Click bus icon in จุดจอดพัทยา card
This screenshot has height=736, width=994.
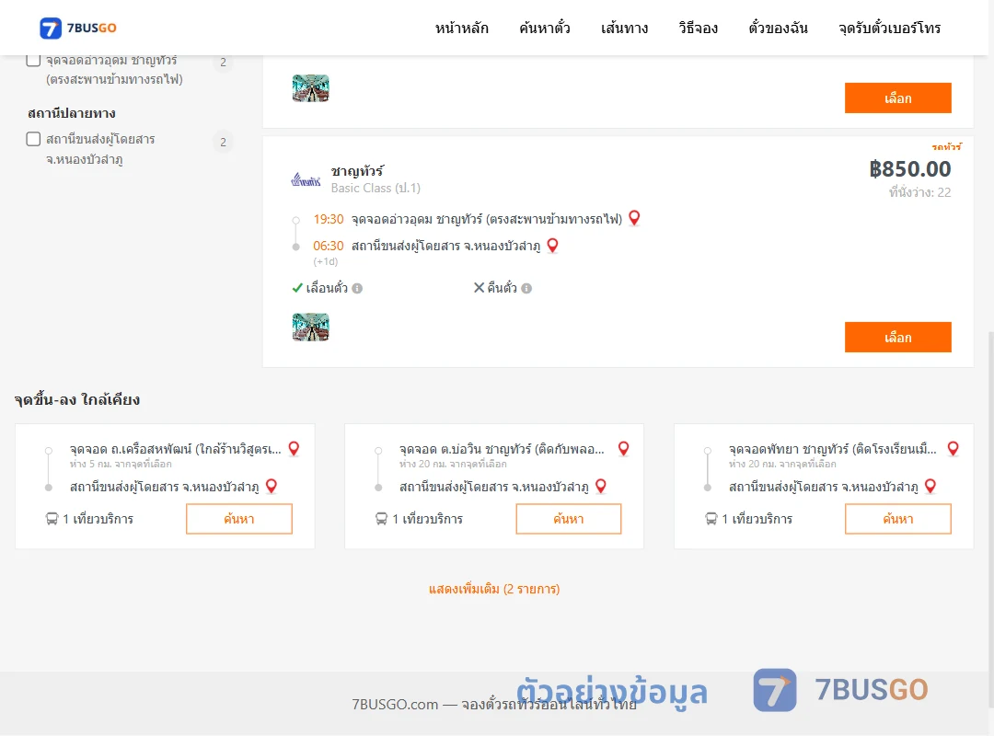711,519
